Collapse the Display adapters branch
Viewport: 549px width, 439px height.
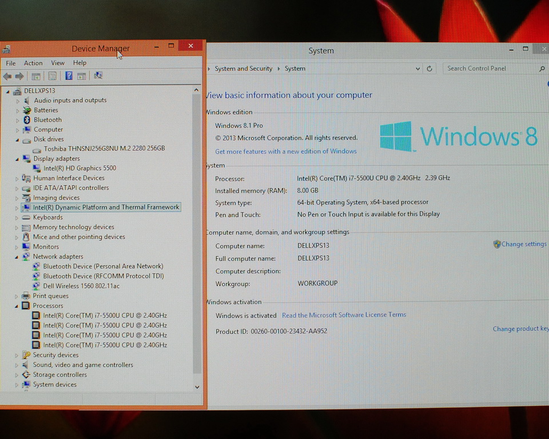[17, 159]
